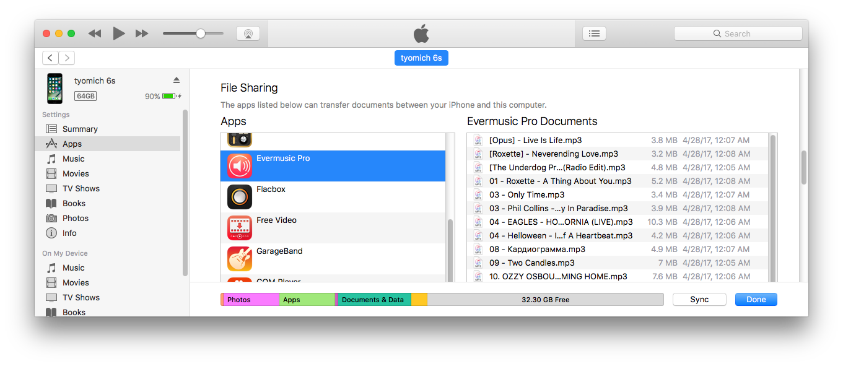Image resolution: width=843 pixels, height=366 pixels.
Task: Click the Search field in the toolbar
Action: [x=738, y=33]
